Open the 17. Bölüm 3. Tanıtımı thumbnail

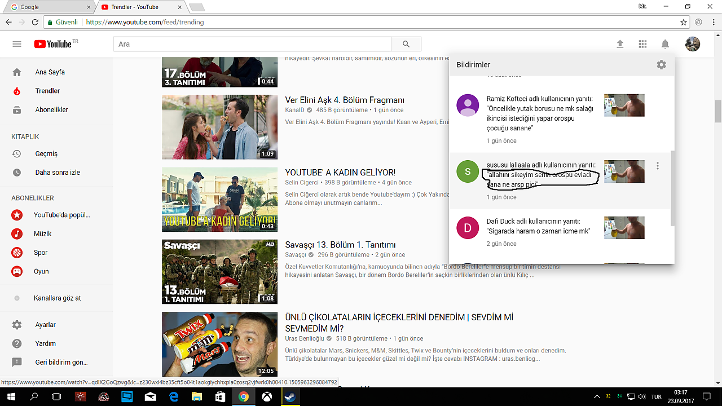(219, 72)
